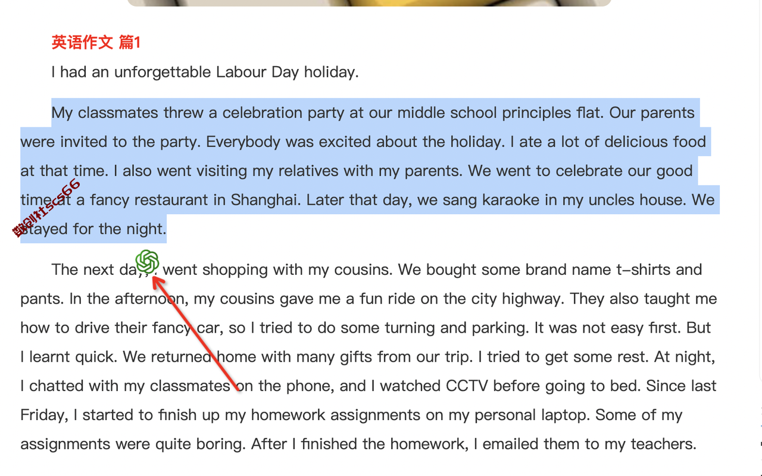Click 'stayed for the night' selected line

93,229
